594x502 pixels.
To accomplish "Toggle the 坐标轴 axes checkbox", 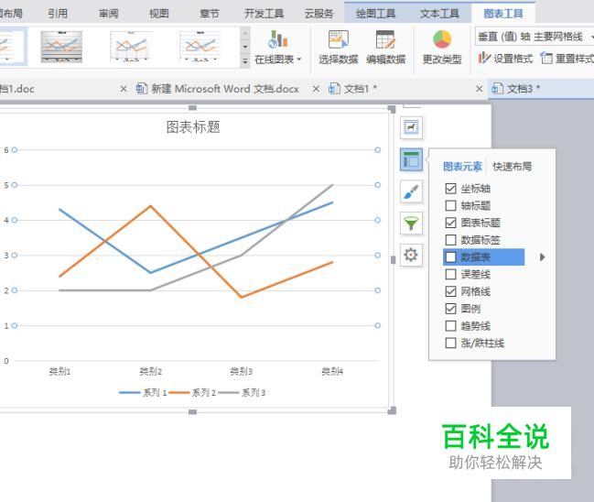I will pyautogui.click(x=450, y=189).
